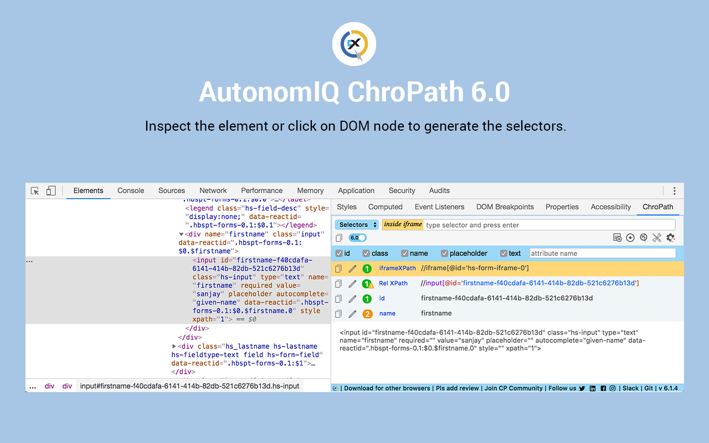
Task: Uncheck the class attribute checkbox
Action: 366,253
